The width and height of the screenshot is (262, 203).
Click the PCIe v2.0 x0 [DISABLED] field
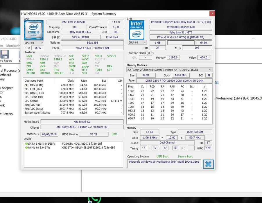tap(181, 37)
